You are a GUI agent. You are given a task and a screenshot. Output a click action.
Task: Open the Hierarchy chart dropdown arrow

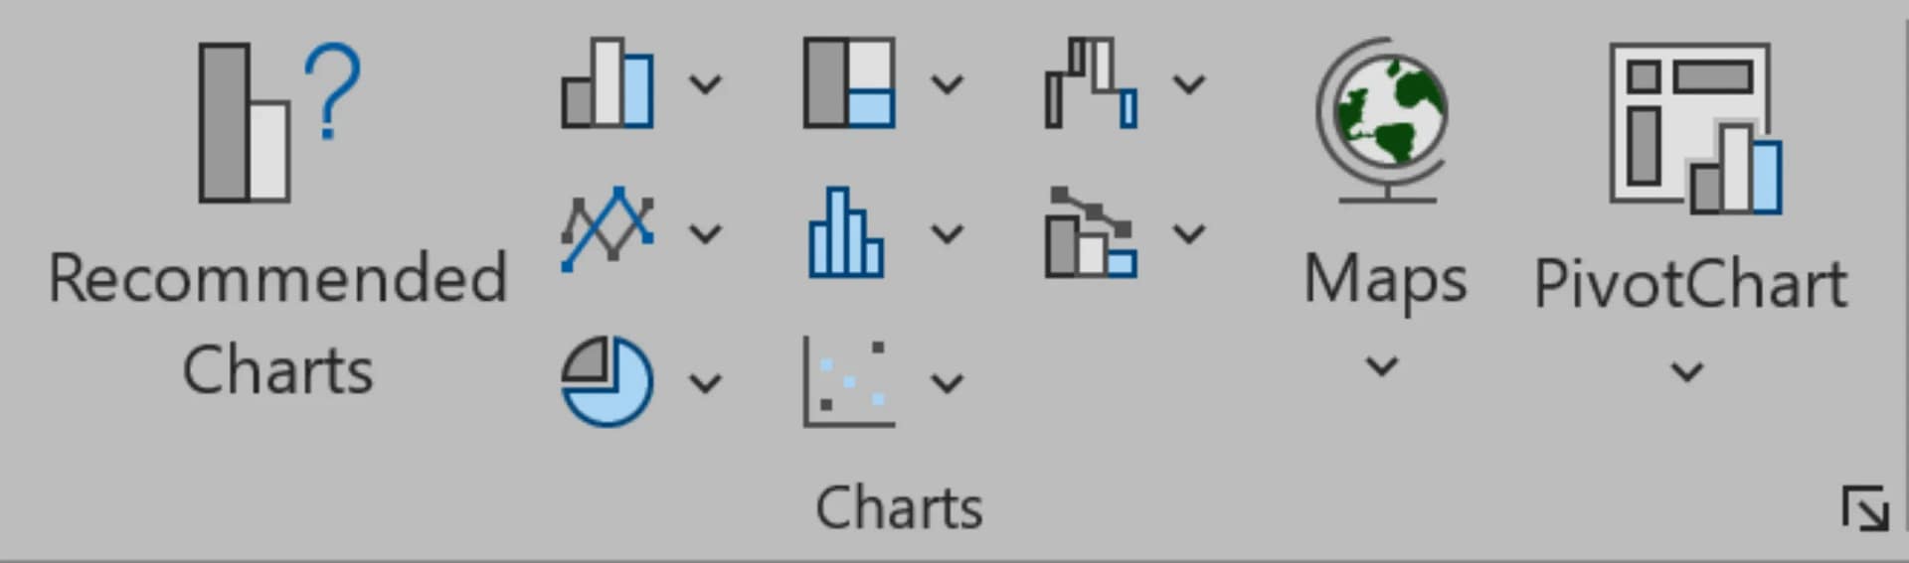click(947, 84)
